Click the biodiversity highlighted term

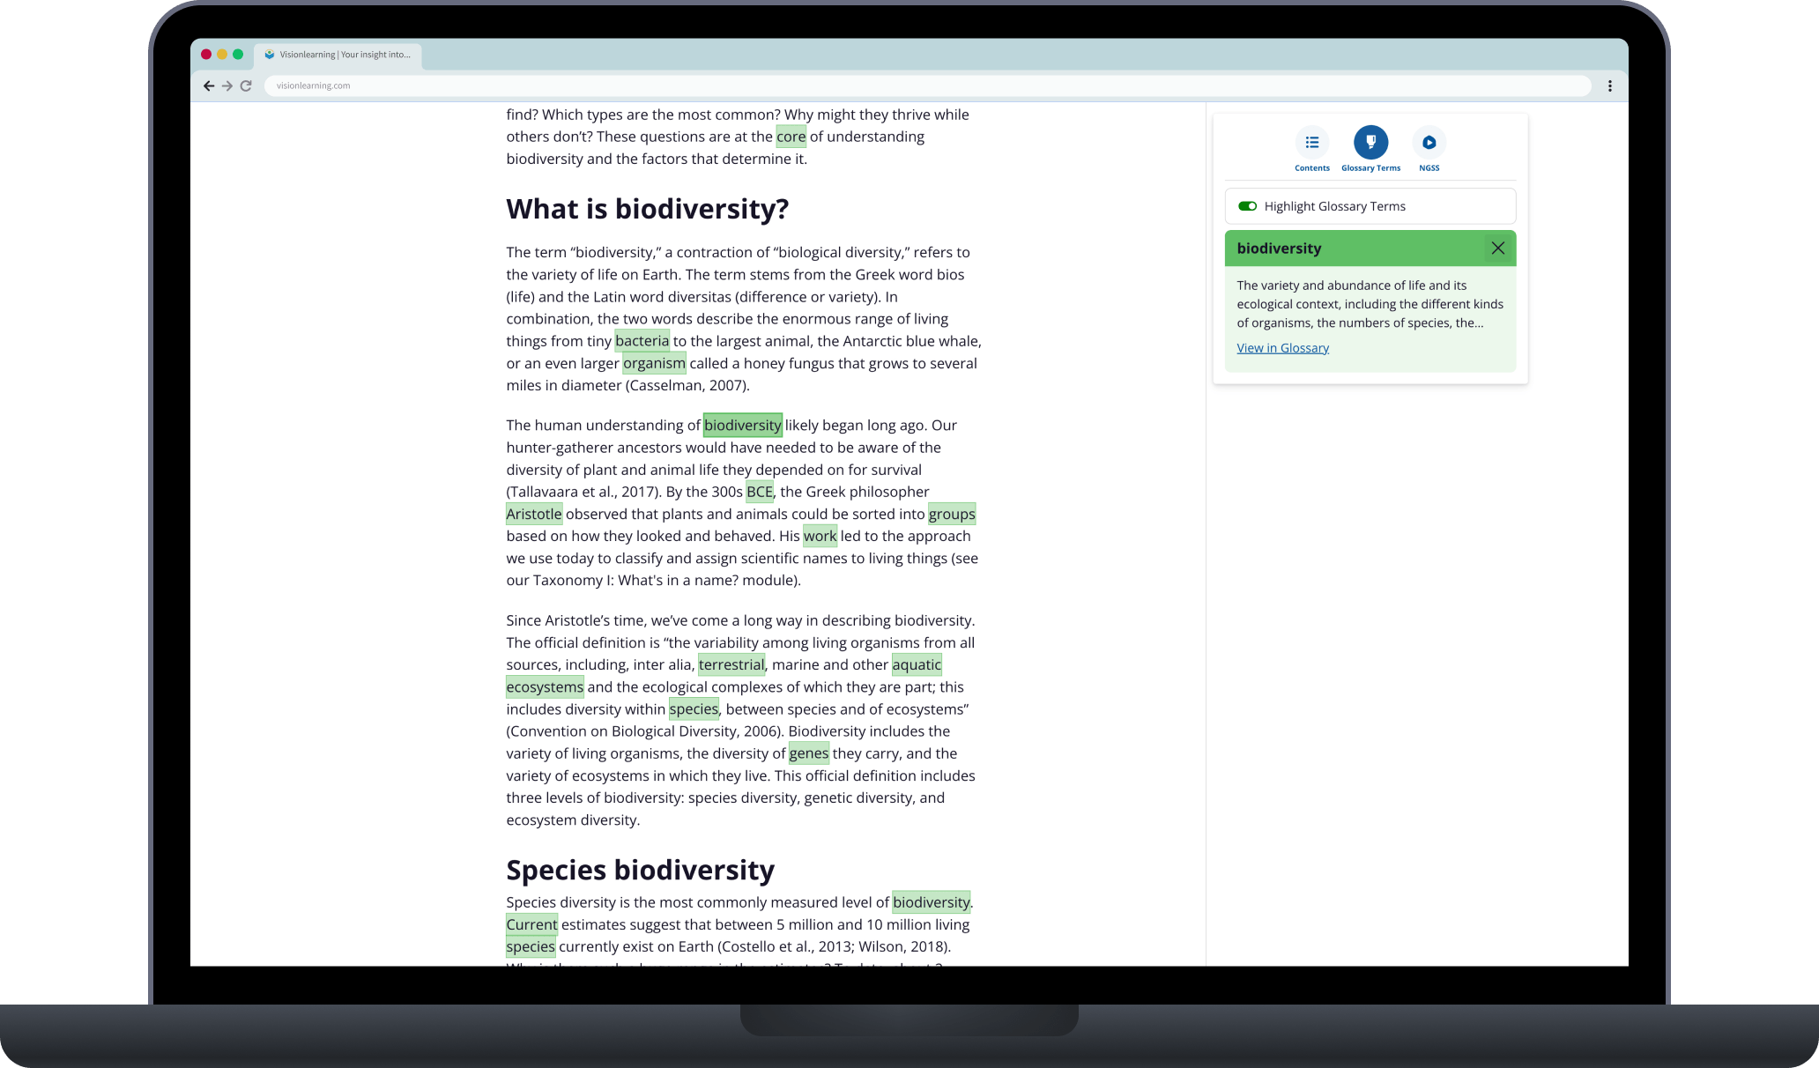tap(742, 425)
